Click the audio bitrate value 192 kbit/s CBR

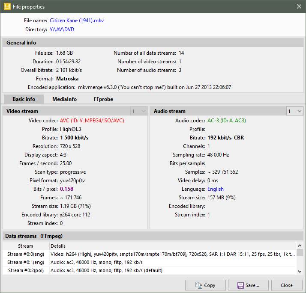click(225, 138)
